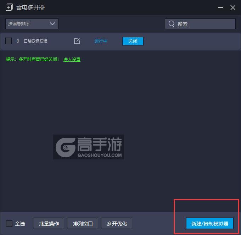This screenshot has width=241, height=235.
Task: Toggle the 全选 checkbox
Action: pyautogui.click(x=9, y=223)
